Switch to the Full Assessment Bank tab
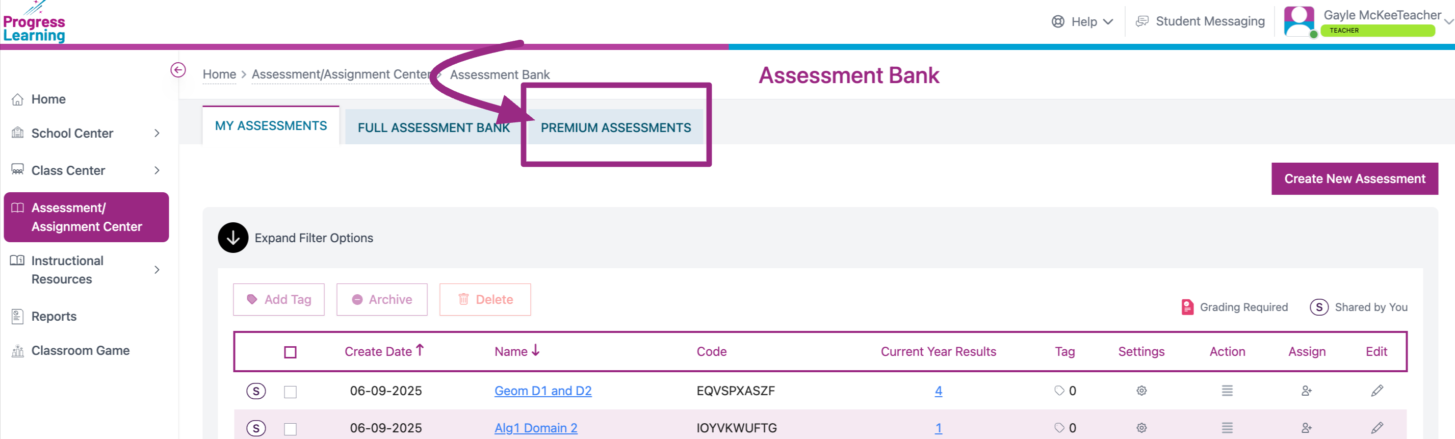 433,127
